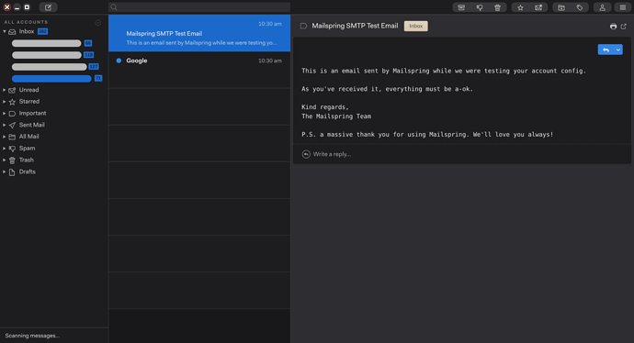
Task: Open the Mailspring SMTP Test Email thread row
Action: (199, 33)
